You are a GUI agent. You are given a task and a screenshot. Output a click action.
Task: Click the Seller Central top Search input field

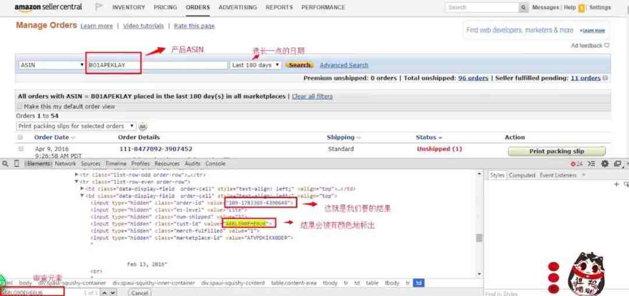(482, 7)
